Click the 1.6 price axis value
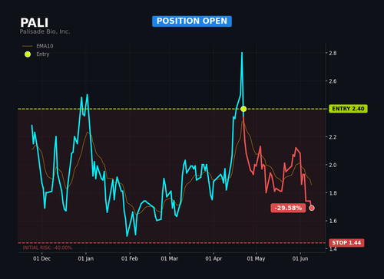The image size is (384, 279). [x=333, y=221]
